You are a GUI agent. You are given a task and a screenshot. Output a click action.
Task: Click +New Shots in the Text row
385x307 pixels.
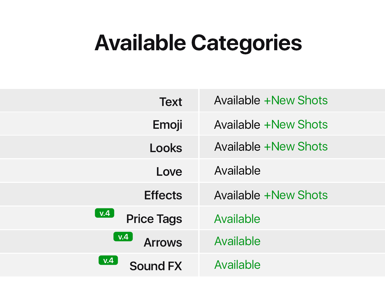[296, 100]
